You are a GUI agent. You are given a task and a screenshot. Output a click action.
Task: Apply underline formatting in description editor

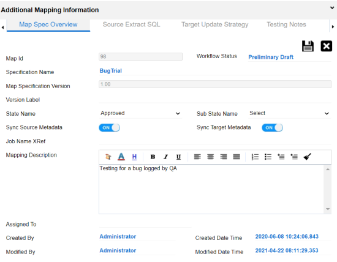pos(178,157)
